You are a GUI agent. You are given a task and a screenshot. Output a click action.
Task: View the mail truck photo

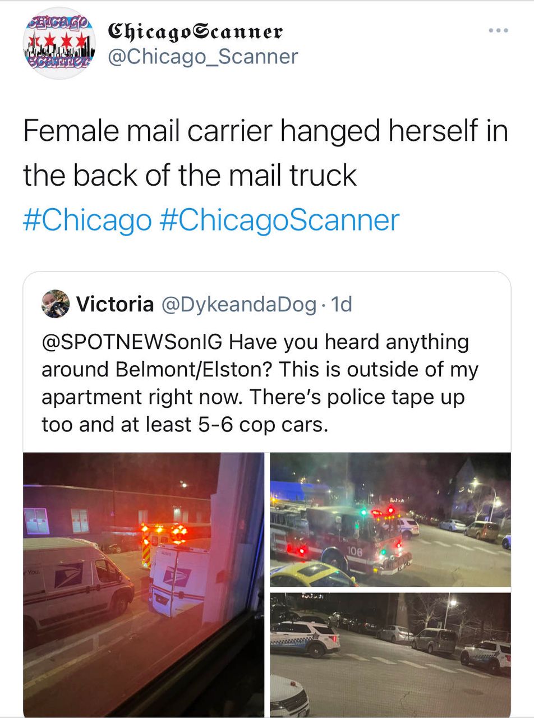tap(144, 585)
